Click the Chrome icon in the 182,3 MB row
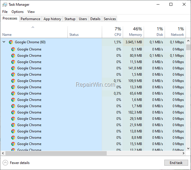This screenshot has width=191, height=170. [x=13, y=112]
